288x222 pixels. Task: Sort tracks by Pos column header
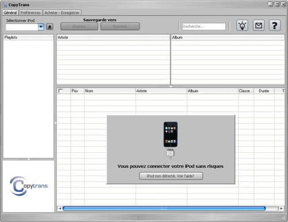[x=77, y=91]
